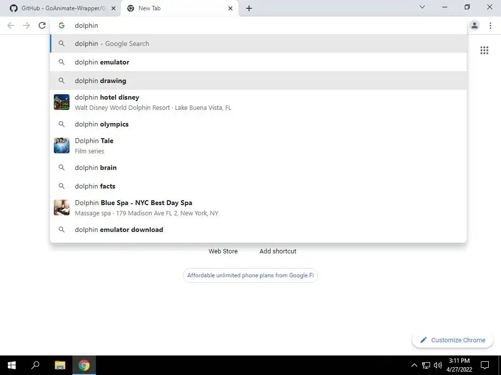The image size is (501, 375).
Task: Open a new tab with the plus button
Action: (249, 8)
